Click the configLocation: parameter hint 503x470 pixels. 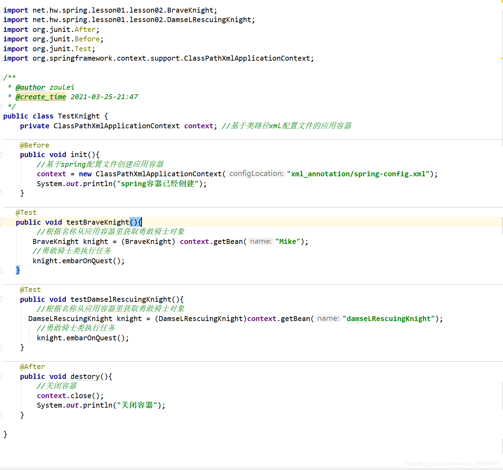point(256,173)
